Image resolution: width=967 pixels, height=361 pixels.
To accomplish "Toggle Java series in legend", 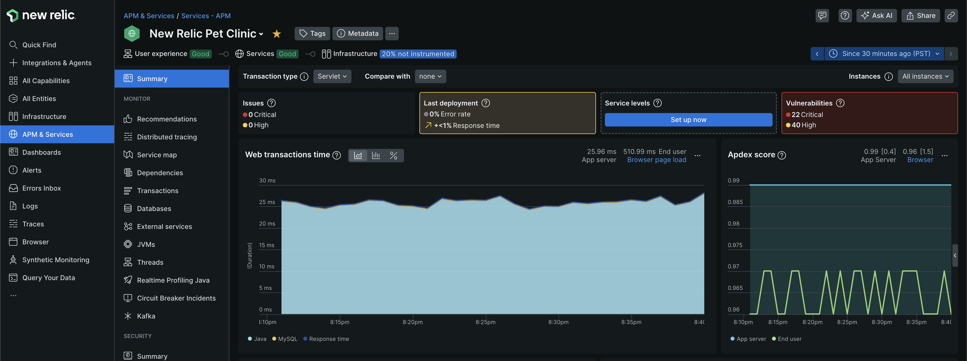I will 257,339.
